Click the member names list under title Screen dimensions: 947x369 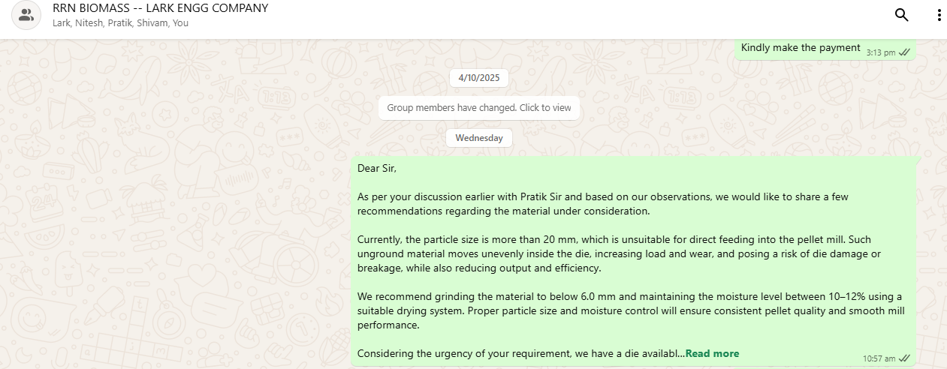tap(120, 23)
